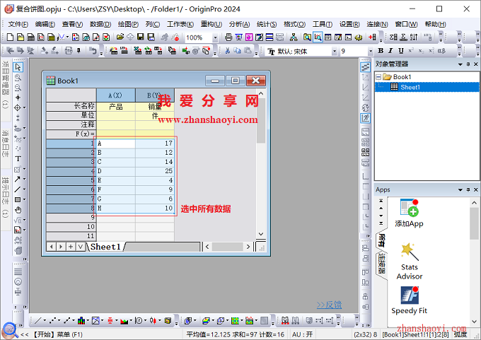
Task: Open the Speedy Fit app
Action: click(410, 300)
